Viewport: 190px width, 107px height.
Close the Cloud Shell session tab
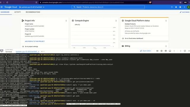tap(39, 51)
